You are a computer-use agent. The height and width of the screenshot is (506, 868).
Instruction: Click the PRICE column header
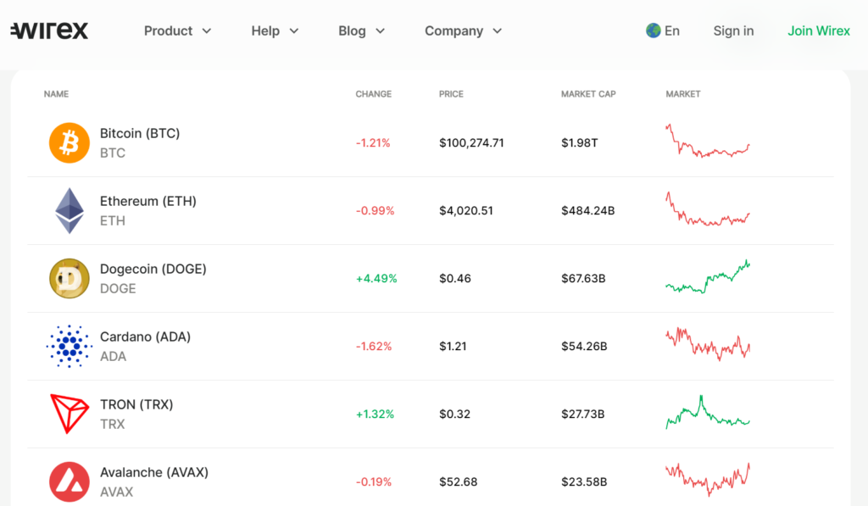pyautogui.click(x=451, y=94)
